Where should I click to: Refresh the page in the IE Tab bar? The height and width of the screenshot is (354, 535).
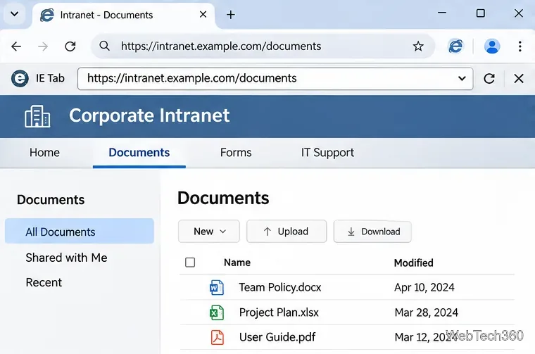(x=489, y=79)
